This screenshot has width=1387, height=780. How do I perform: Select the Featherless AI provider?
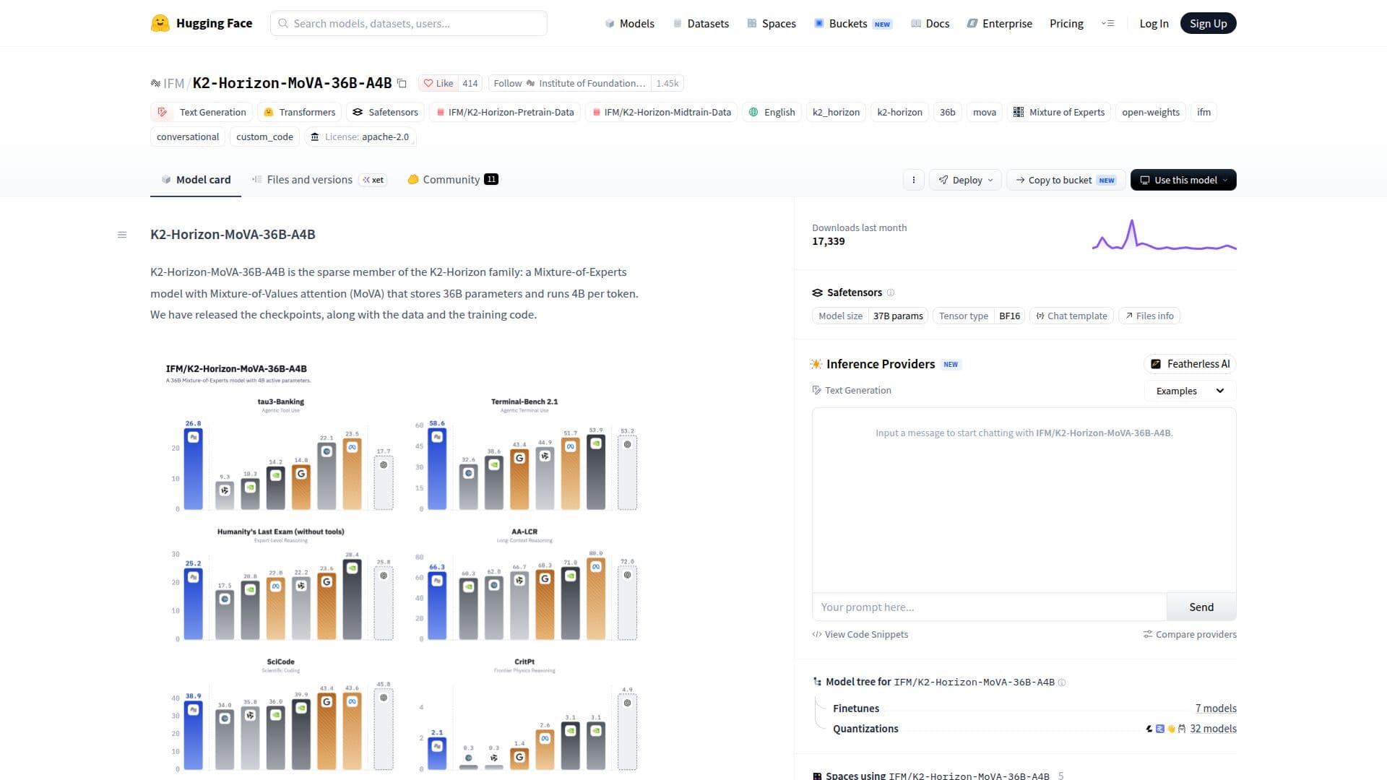click(x=1190, y=364)
